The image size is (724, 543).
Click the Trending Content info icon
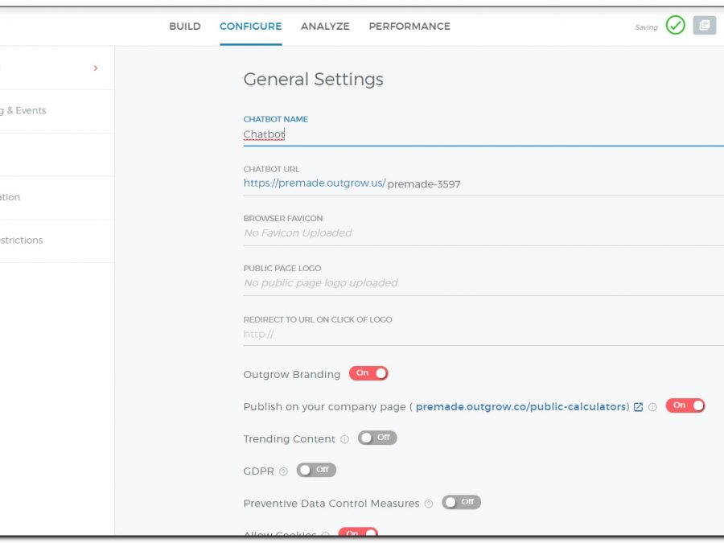point(344,439)
